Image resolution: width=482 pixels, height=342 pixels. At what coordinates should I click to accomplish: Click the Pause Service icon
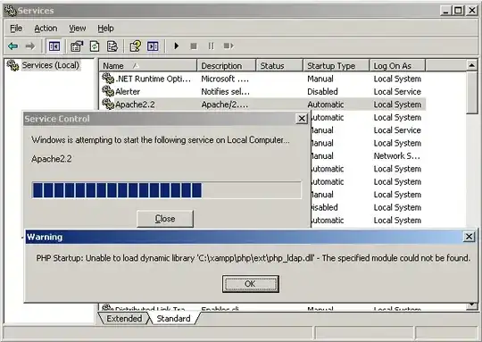pos(211,46)
